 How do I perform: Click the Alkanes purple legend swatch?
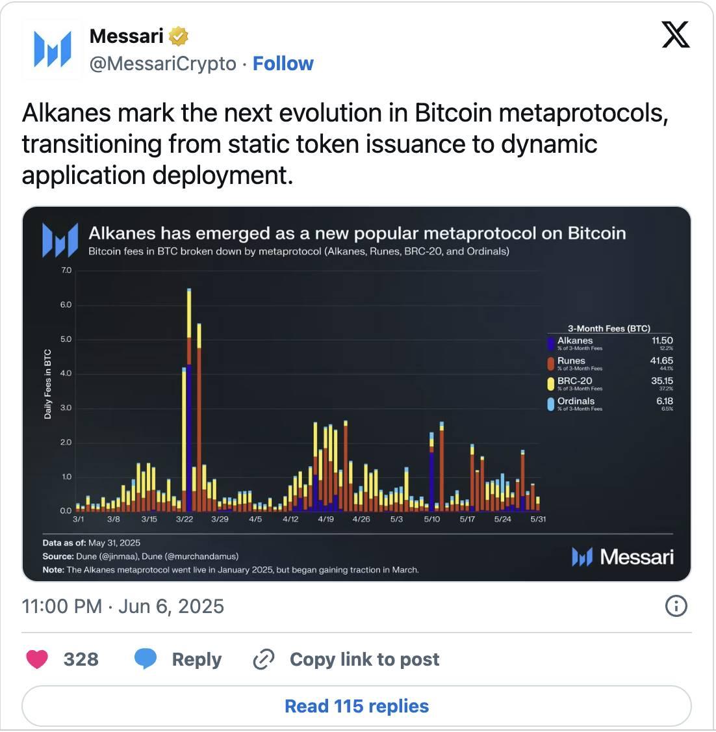coord(551,343)
